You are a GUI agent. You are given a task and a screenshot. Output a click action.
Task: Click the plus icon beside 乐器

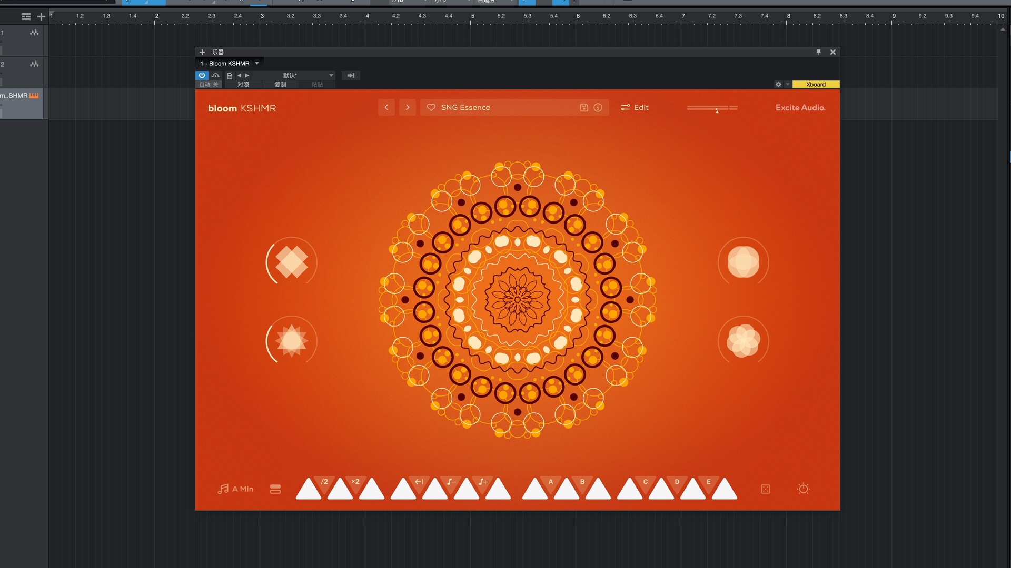[202, 52]
